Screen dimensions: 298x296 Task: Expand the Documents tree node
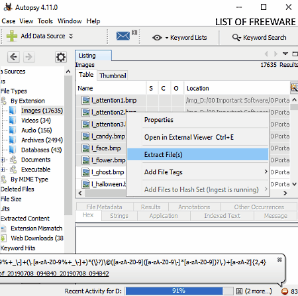3,160
